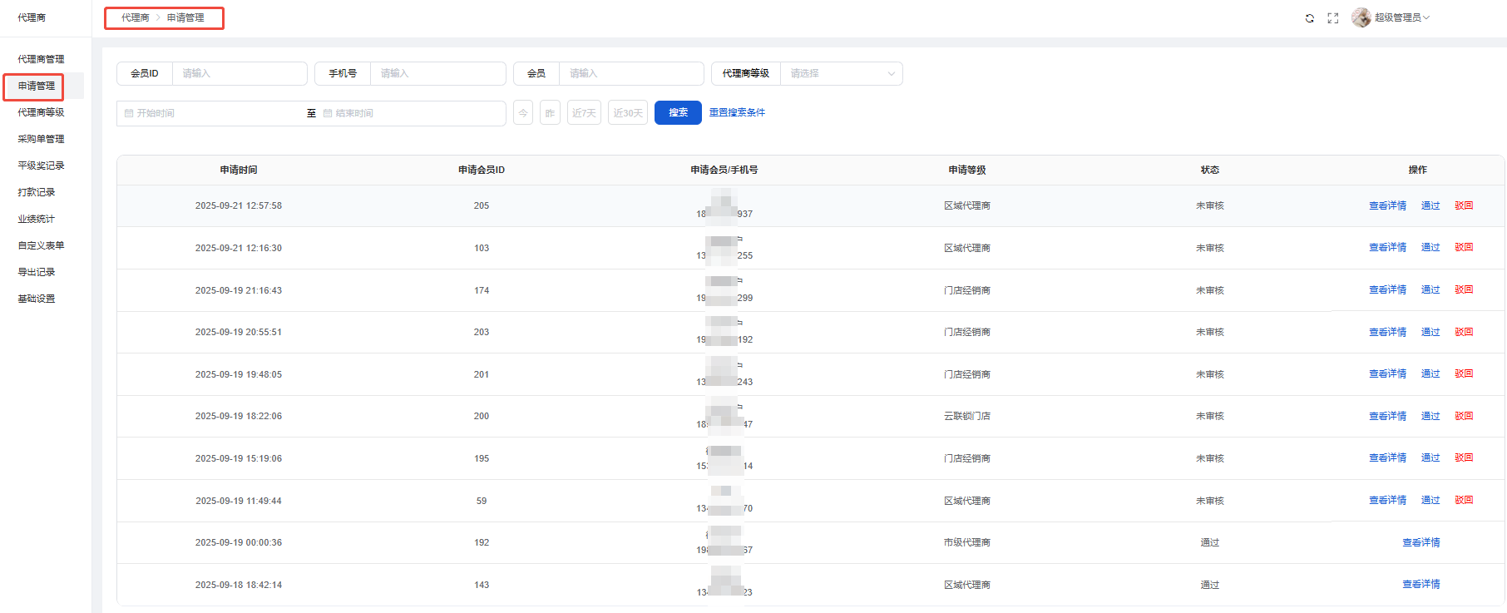Screen dimensions: 1507x613
Task: Reject application from member ID 174
Action: [x=1464, y=289]
